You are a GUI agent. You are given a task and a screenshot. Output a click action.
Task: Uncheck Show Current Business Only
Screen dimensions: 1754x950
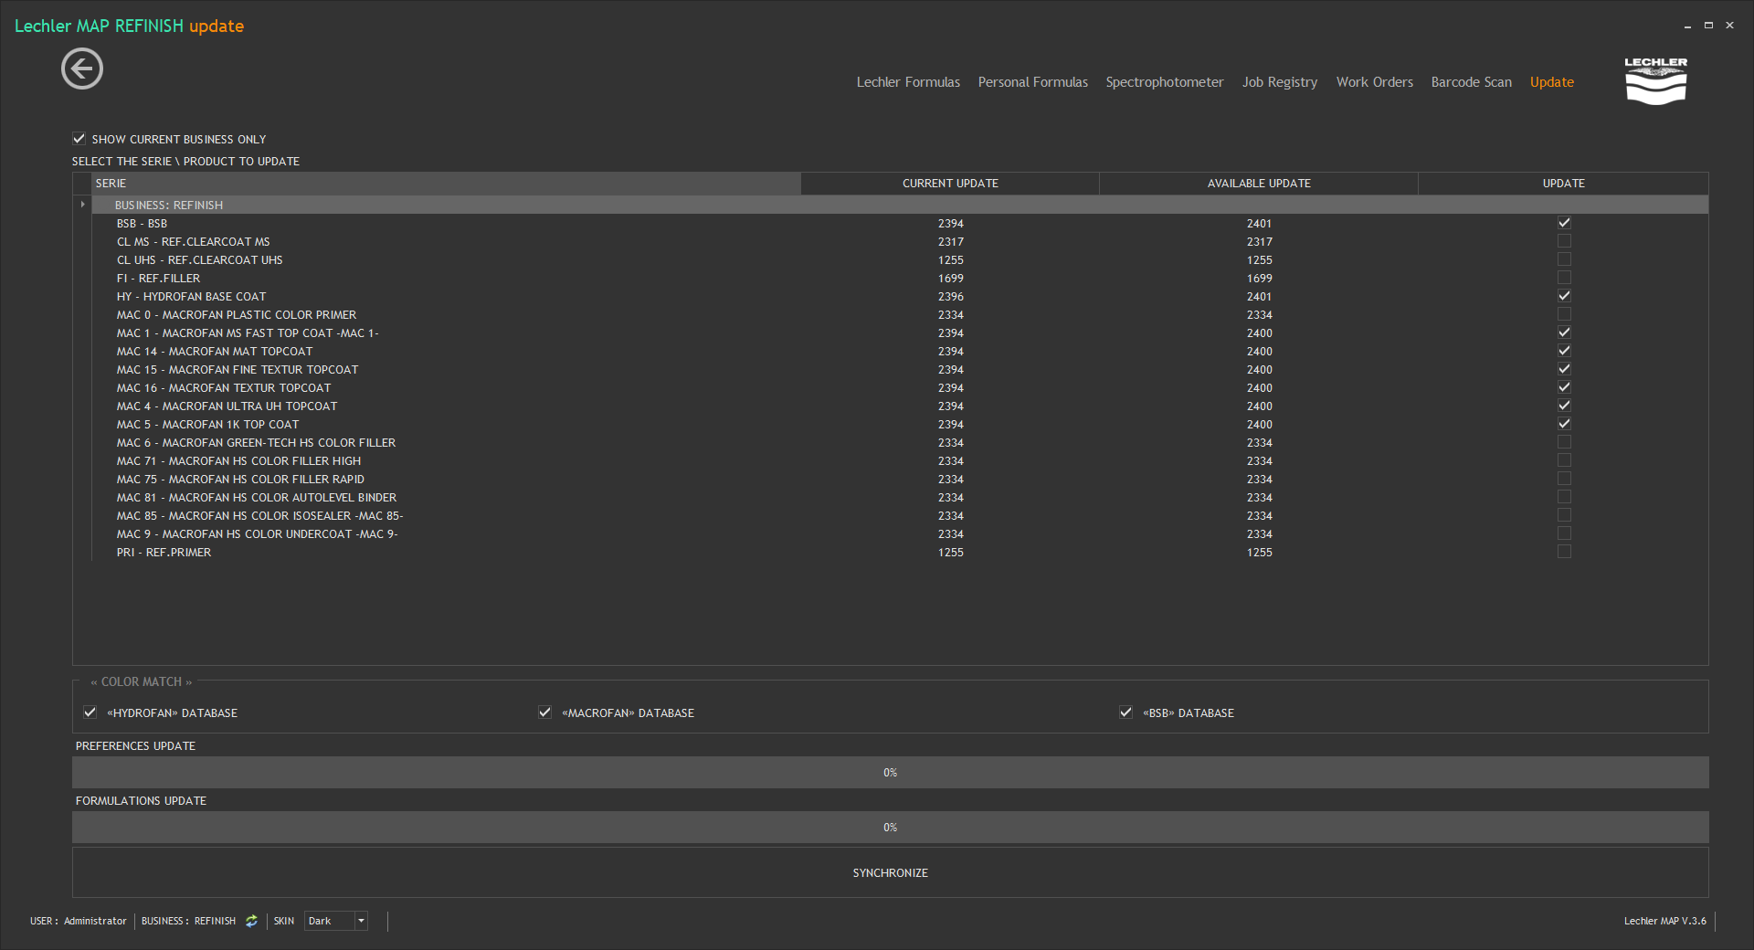click(79, 139)
